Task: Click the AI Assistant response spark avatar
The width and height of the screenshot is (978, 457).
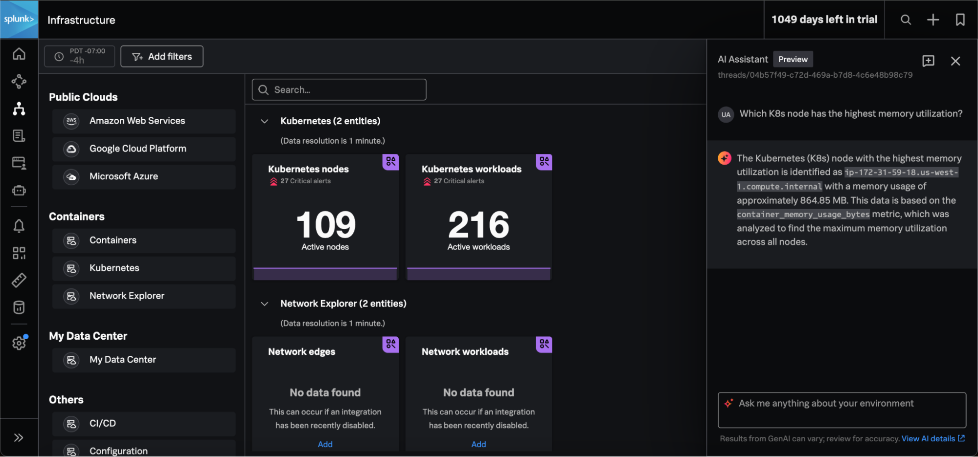Action: [x=725, y=158]
